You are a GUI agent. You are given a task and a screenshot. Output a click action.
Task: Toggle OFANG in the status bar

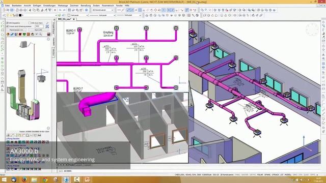point(267,175)
